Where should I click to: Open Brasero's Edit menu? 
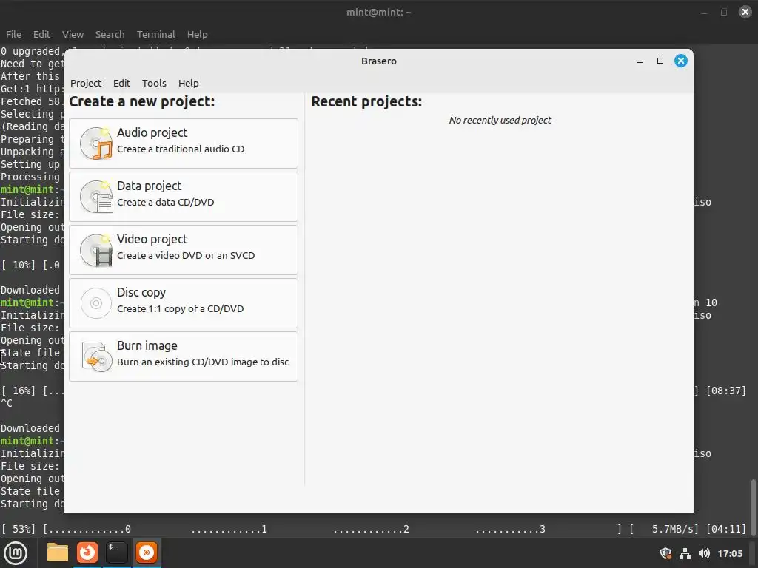[122, 83]
